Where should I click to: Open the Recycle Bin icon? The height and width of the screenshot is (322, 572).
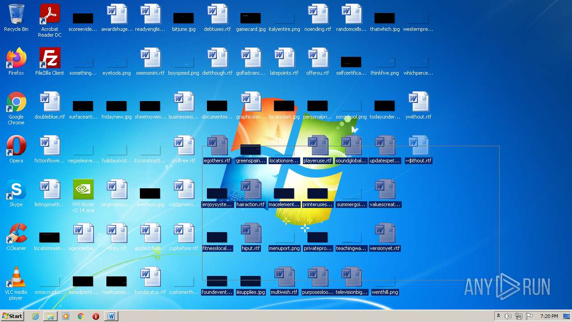[16, 18]
